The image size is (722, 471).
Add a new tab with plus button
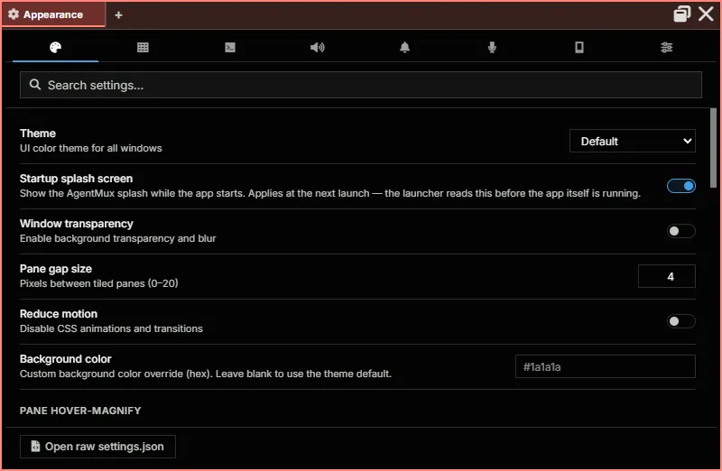118,15
